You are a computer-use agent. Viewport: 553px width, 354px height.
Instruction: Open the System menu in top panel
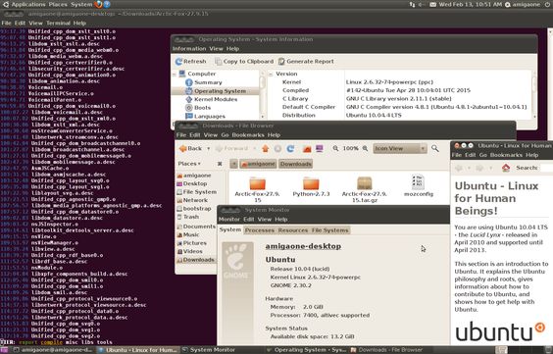[x=81, y=5]
